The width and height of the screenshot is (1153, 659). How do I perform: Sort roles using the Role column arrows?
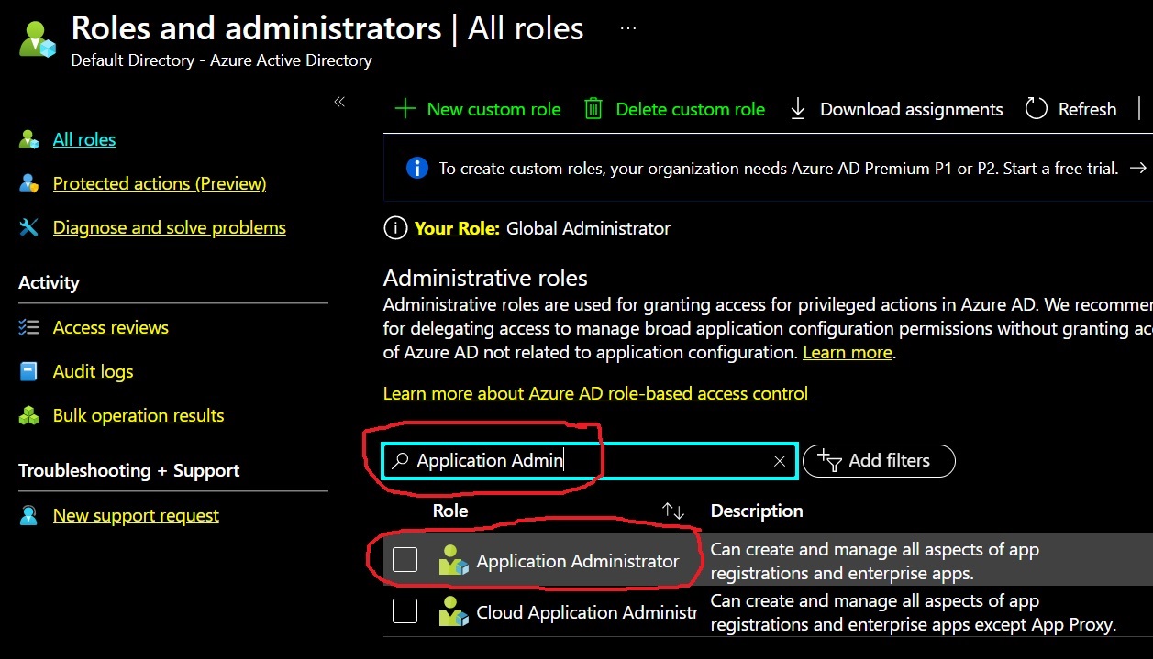coord(673,511)
